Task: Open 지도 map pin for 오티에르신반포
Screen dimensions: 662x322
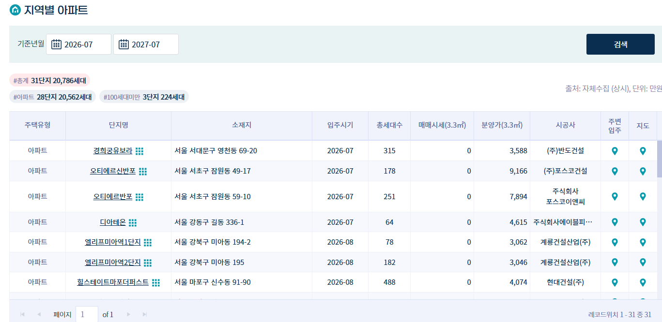Action: tap(643, 172)
